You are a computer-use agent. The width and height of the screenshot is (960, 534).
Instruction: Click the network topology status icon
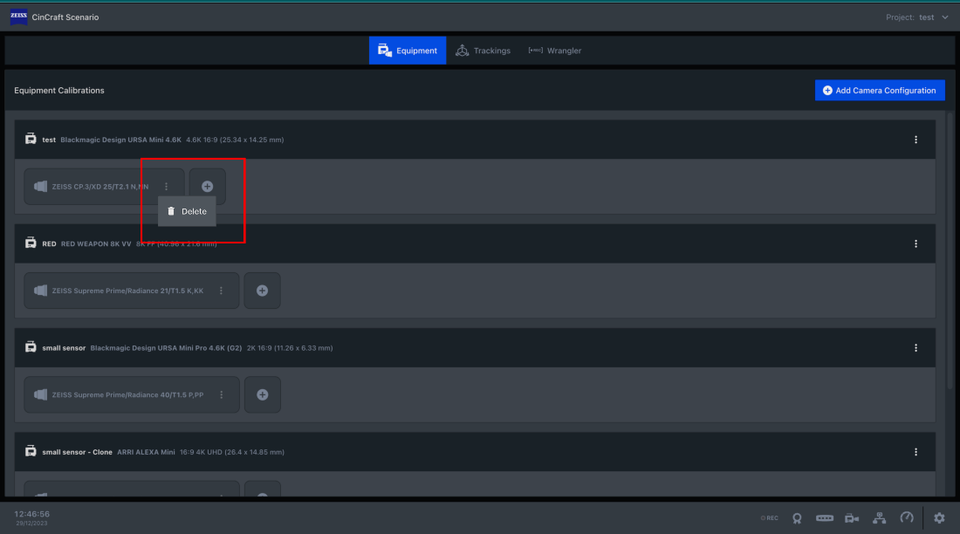pyautogui.click(x=879, y=518)
